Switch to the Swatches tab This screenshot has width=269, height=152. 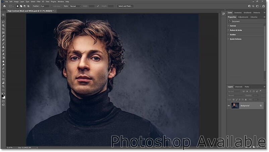coord(238,13)
